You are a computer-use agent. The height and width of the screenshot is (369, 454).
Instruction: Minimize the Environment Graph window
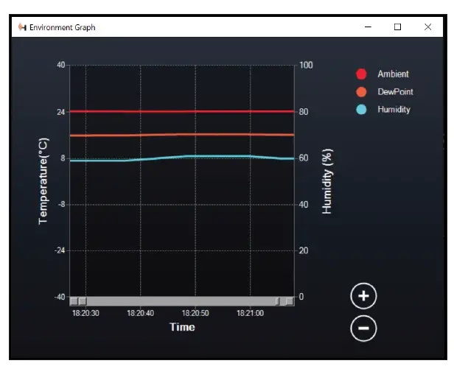(368, 27)
